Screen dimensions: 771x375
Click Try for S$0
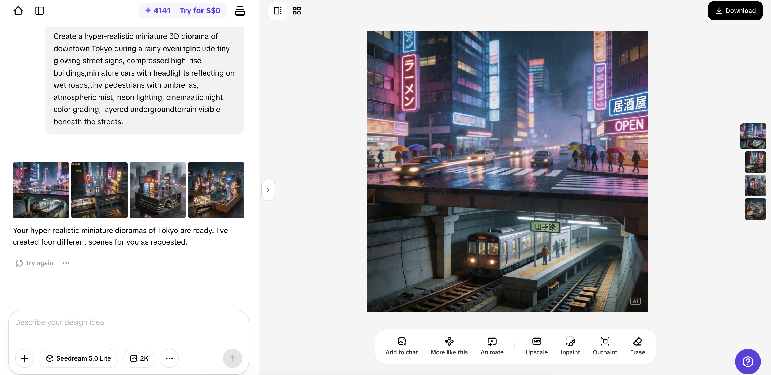pyautogui.click(x=199, y=10)
